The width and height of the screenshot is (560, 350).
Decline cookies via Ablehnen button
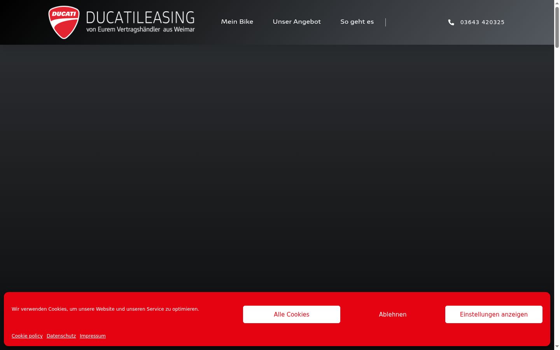[x=393, y=314]
